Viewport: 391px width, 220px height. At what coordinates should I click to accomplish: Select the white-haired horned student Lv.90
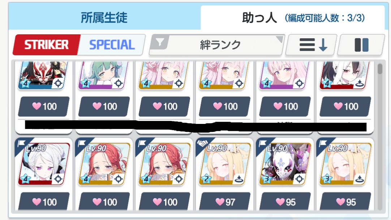(x=43, y=164)
